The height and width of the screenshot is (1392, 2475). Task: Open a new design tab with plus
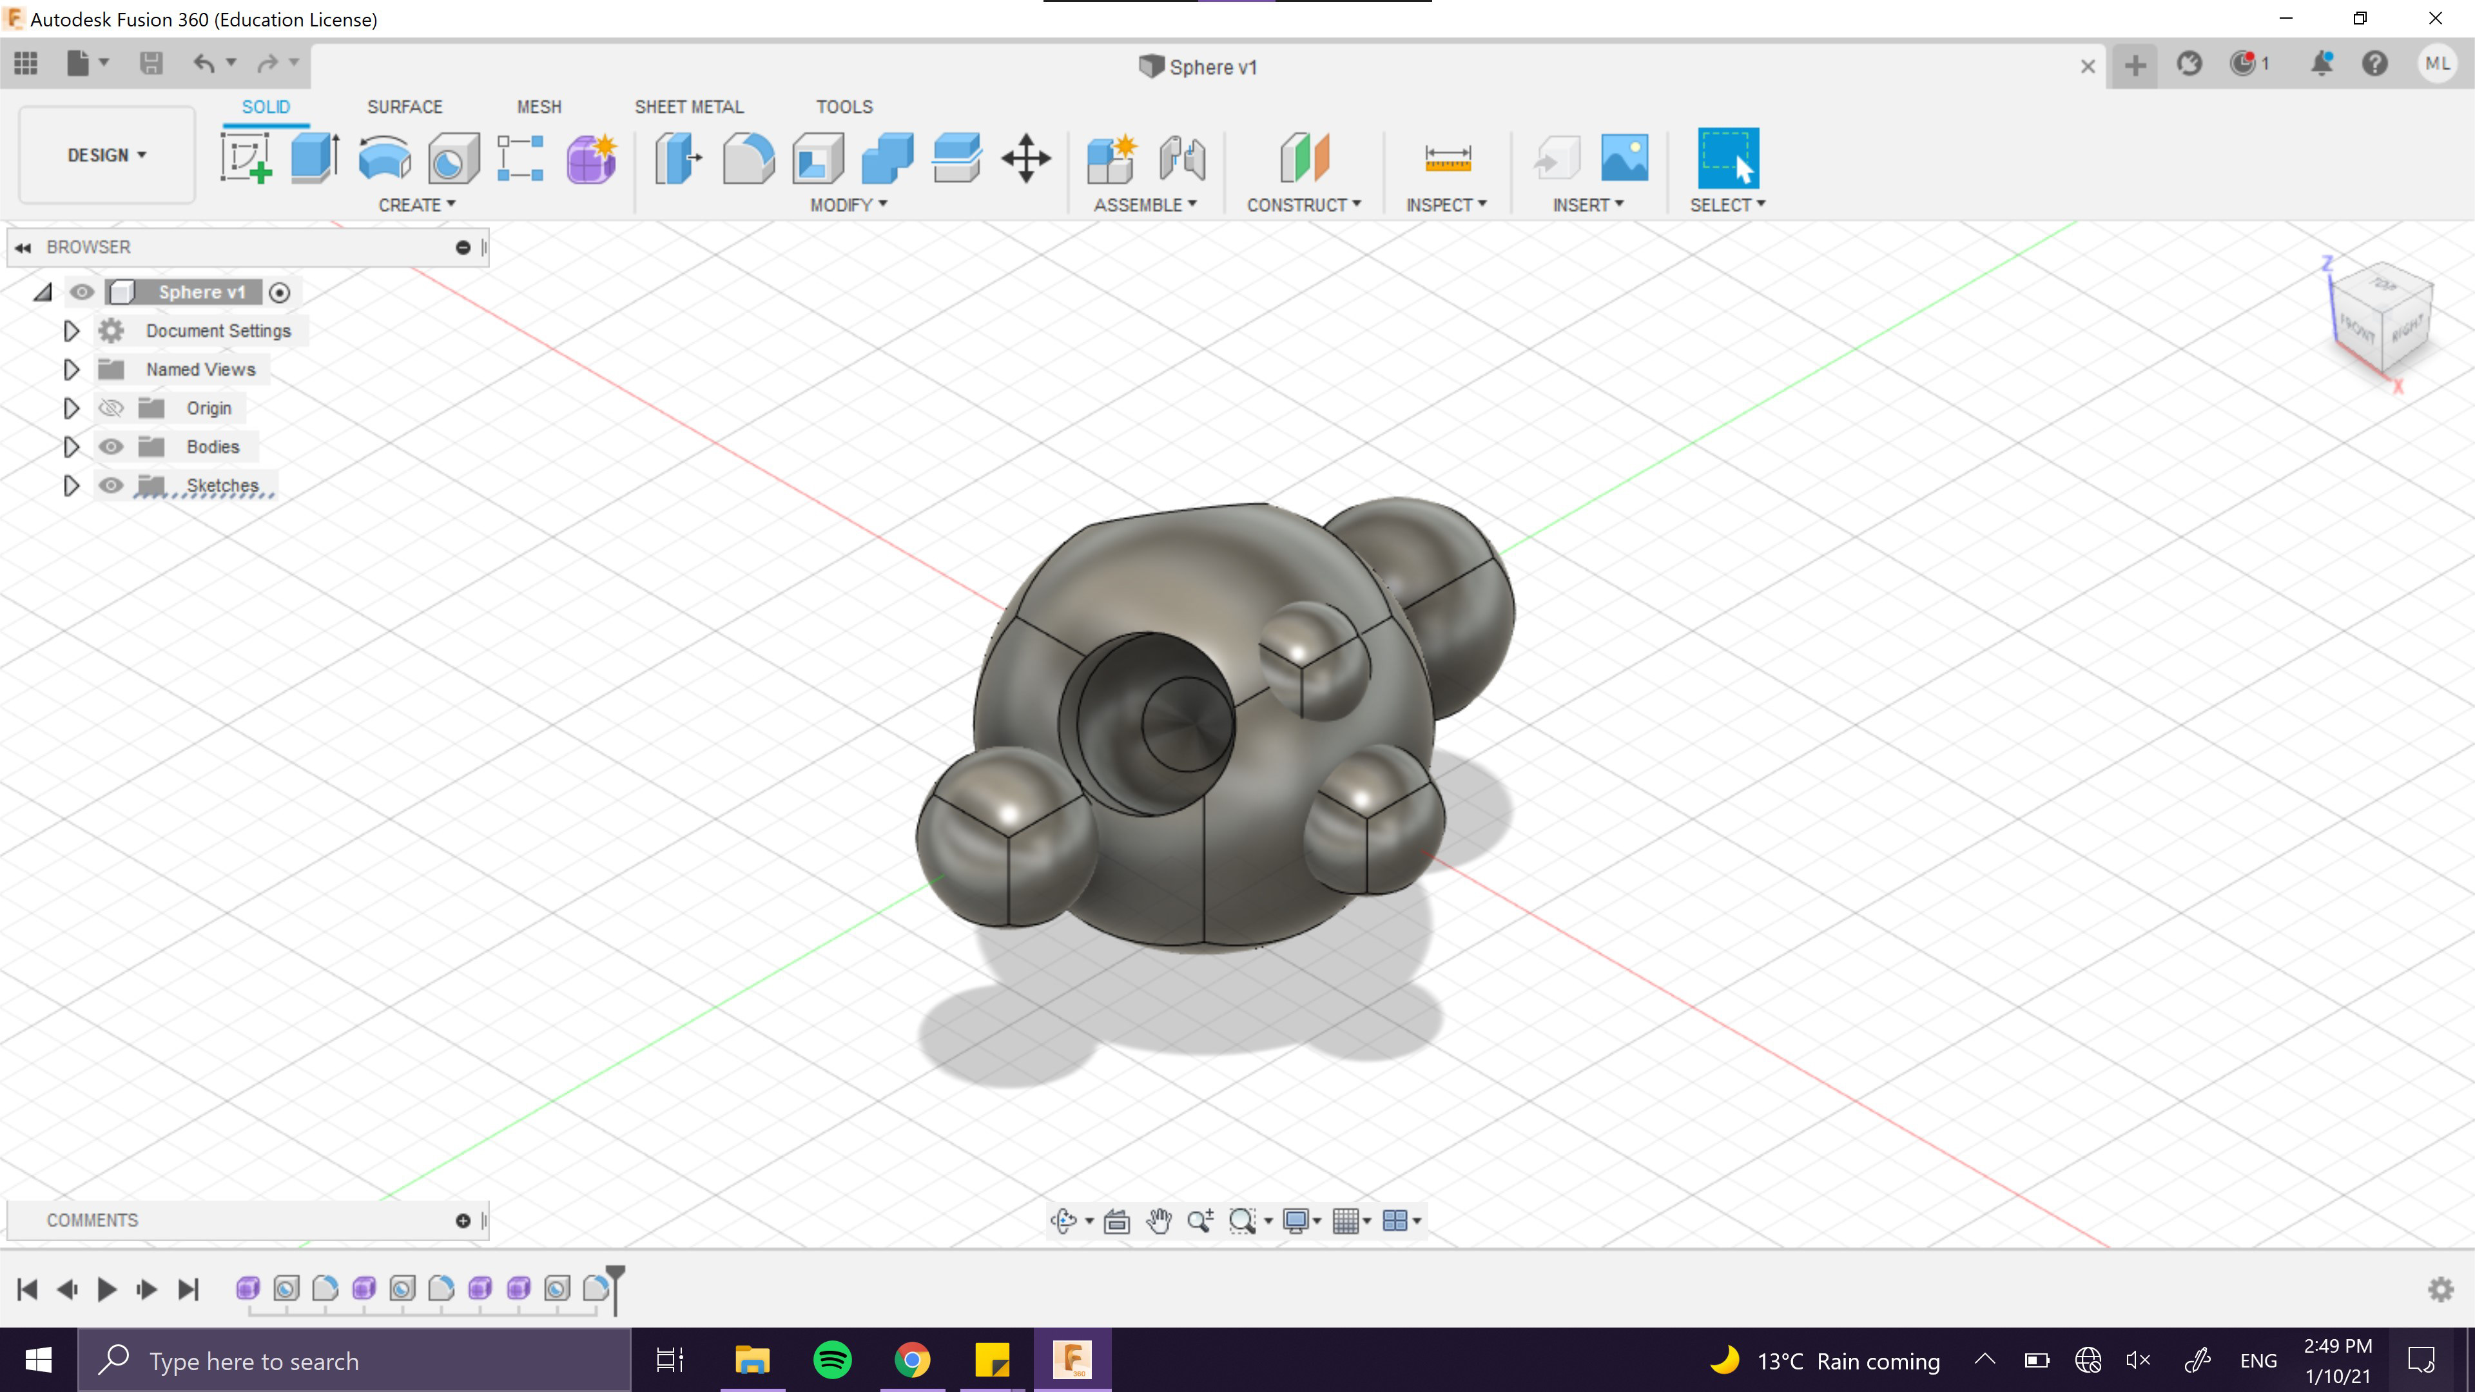click(2135, 65)
